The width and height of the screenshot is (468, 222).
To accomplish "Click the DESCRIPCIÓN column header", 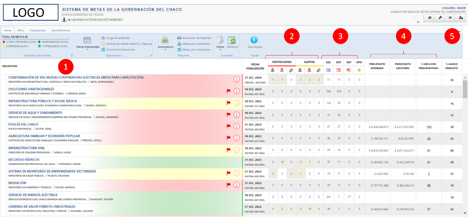I will 9,66.
